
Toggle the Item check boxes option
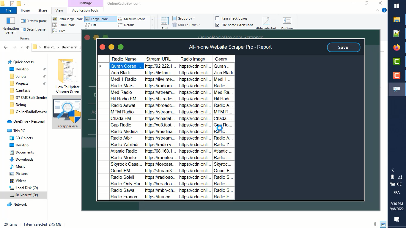click(x=232, y=18)
